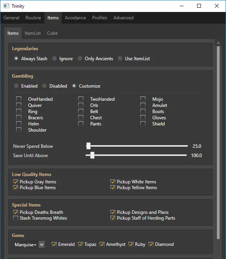Image resolution: width=226 pixels, height=259 pixels.
Task: Uncheck the Emerald gem checkbox
Action: tap(54, 244)
